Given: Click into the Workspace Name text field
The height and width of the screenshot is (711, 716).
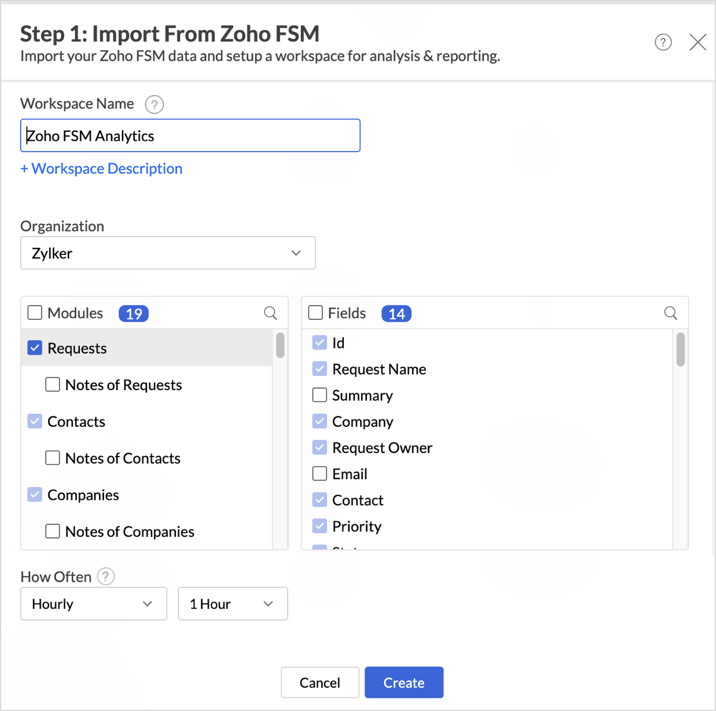Looking at the screenshot, I should tap(190, 136).
